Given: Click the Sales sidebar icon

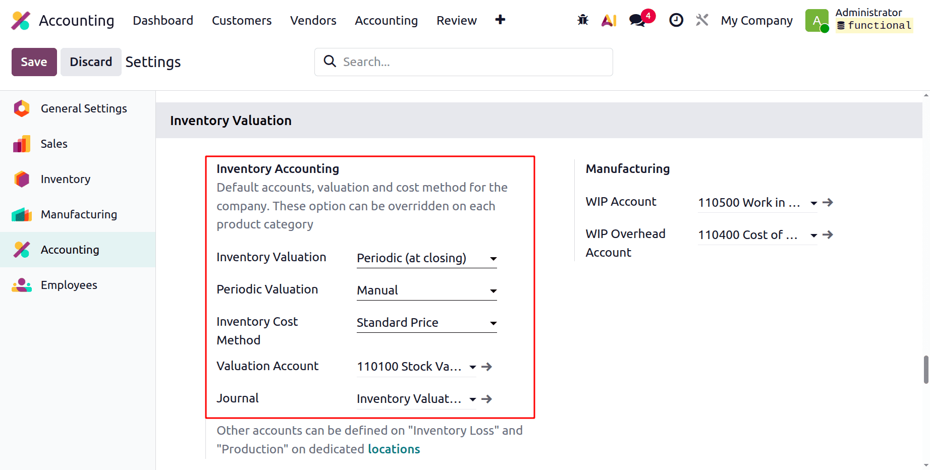Looking at the screenshot, I should (22, 144).
